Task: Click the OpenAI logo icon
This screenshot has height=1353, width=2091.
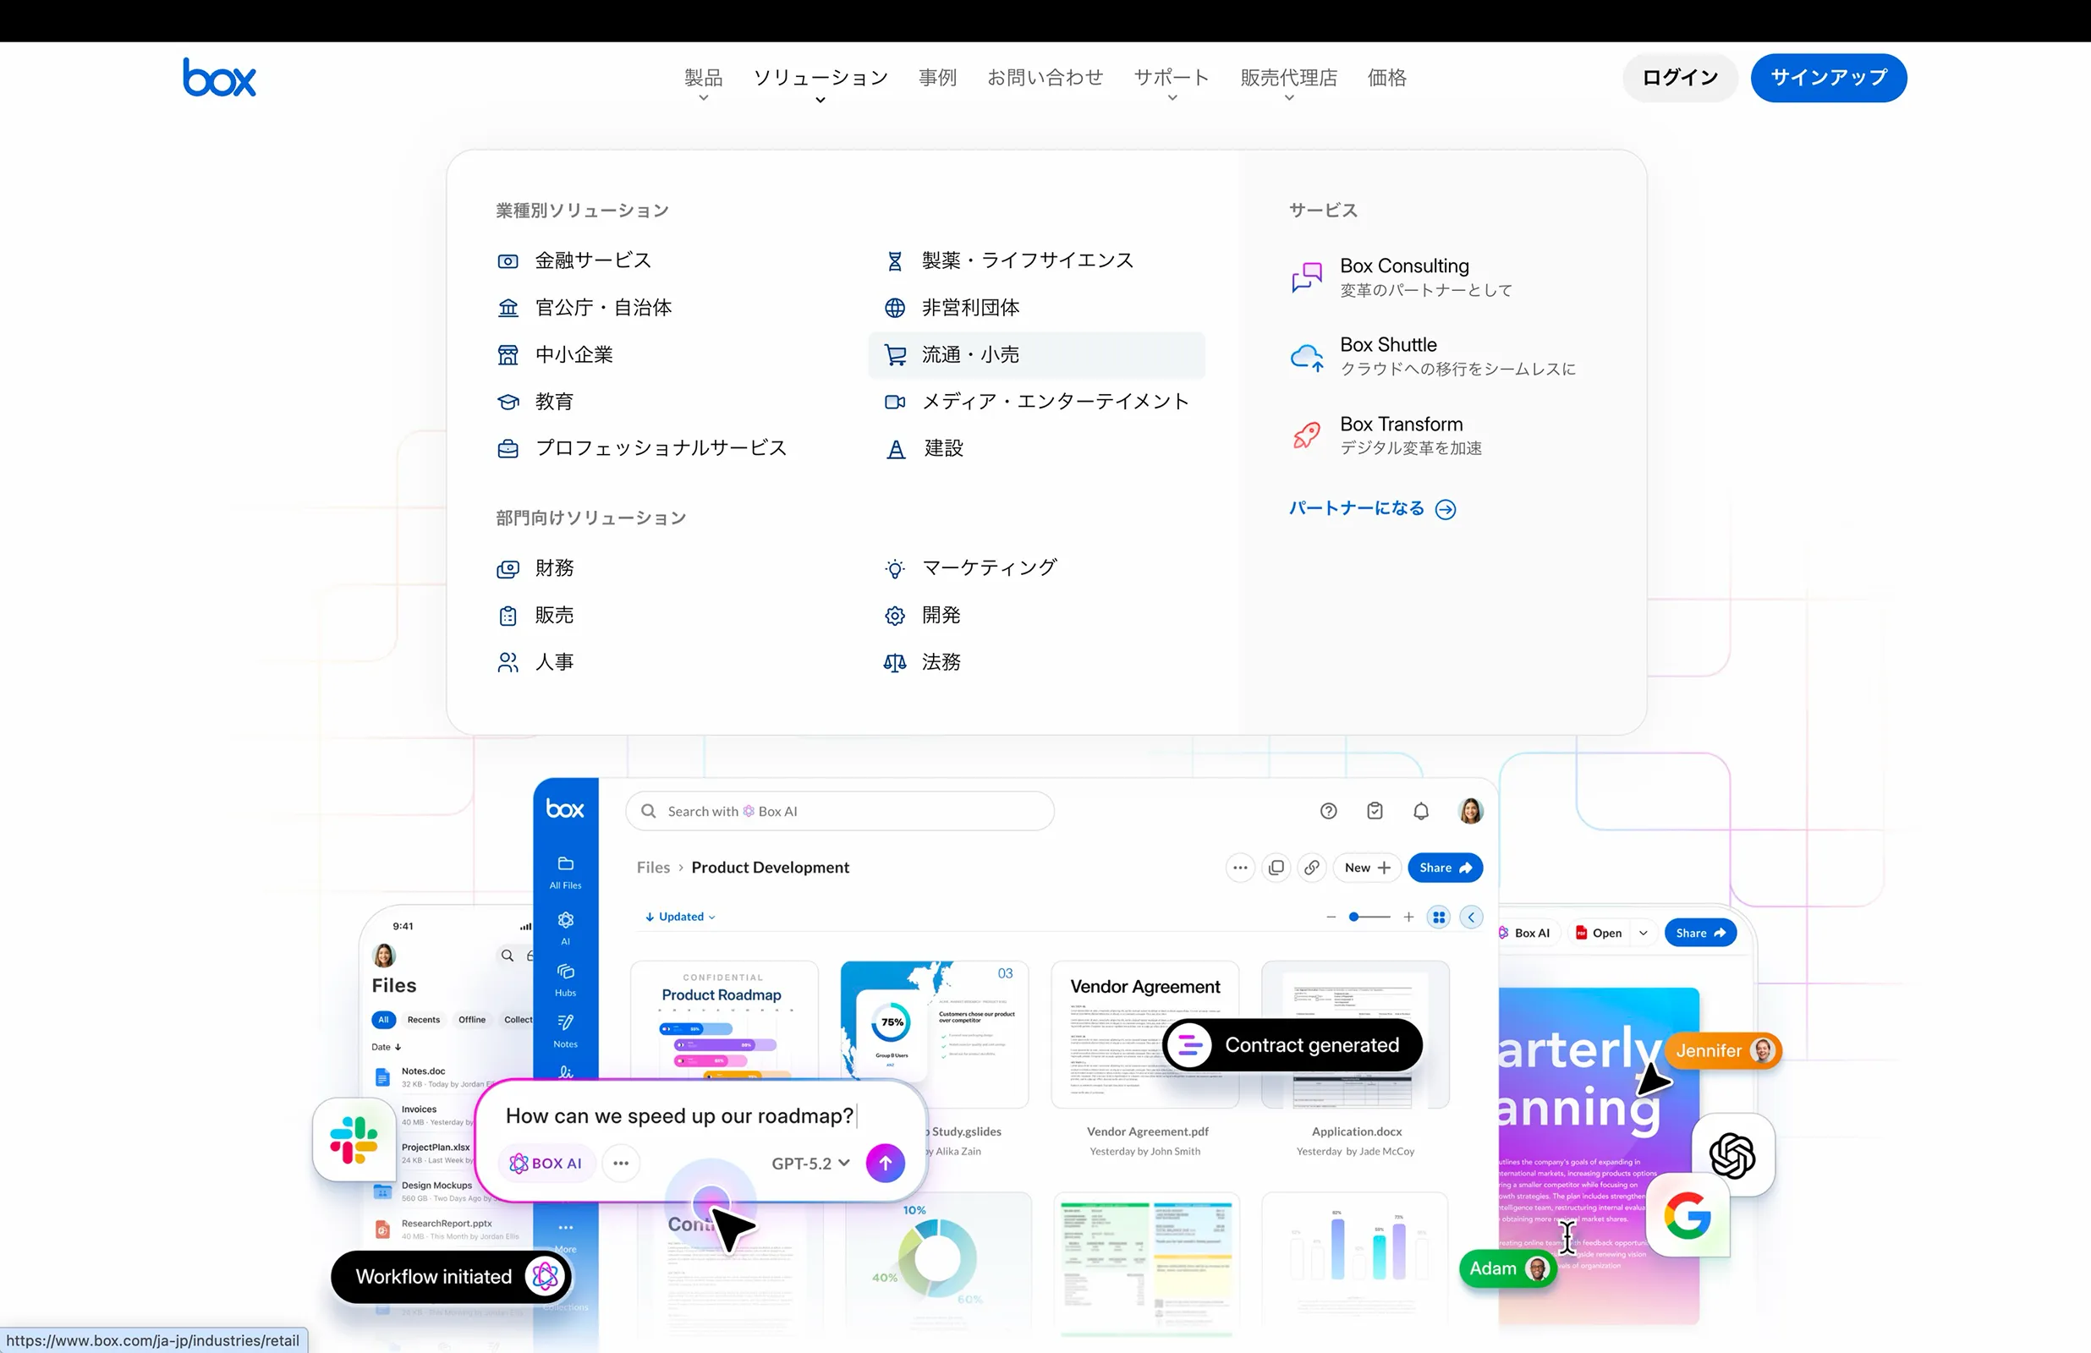Action: pos(1732,1154)
